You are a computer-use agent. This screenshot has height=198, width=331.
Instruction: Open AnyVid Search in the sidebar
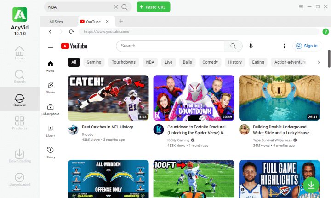pos(20,76)
